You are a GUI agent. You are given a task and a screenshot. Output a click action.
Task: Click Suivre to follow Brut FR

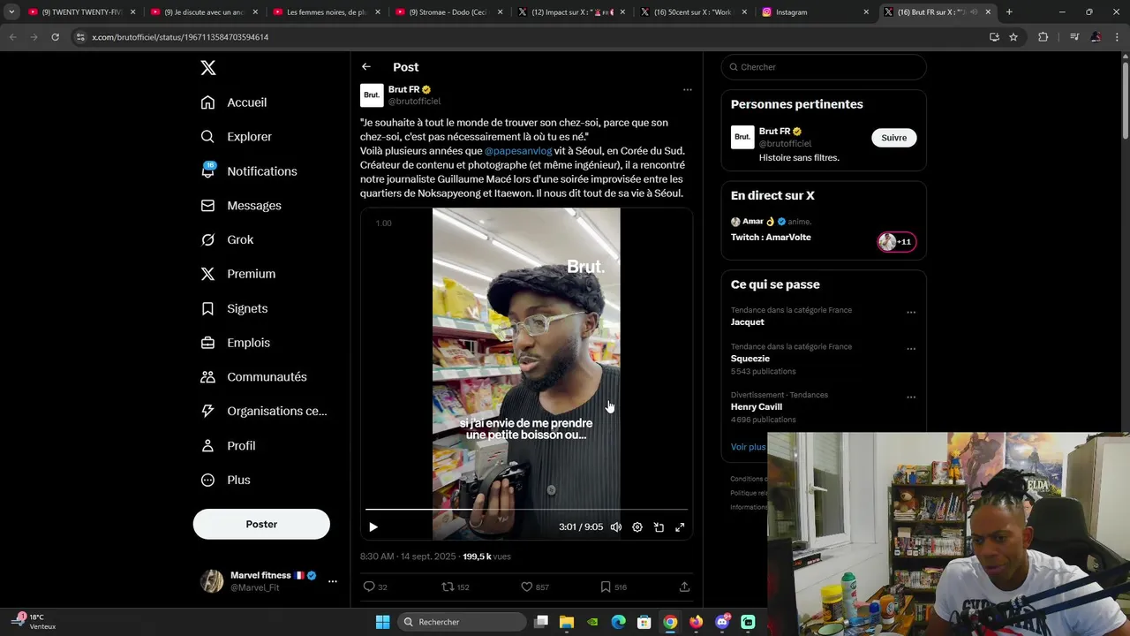coord(894,138)
